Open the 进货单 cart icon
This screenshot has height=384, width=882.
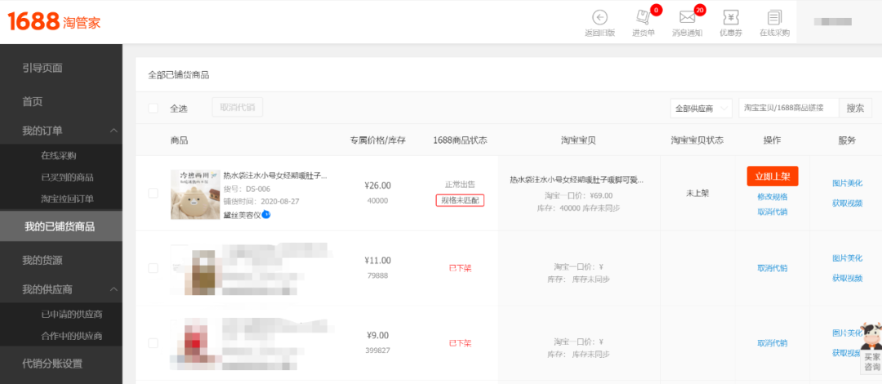(x=643, y=17)
